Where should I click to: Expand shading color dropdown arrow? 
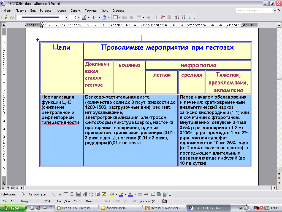pos(109,17)
